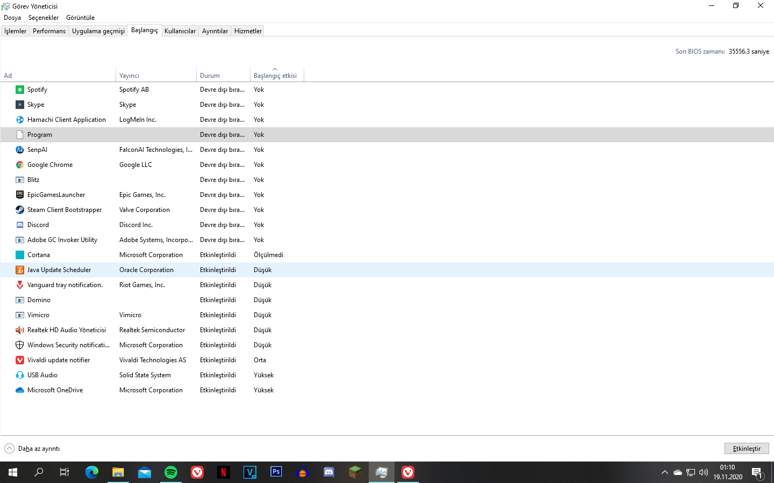Open Minecraft grass block taskbar icon
Screen dimensions: 774x483
point(355,472)
